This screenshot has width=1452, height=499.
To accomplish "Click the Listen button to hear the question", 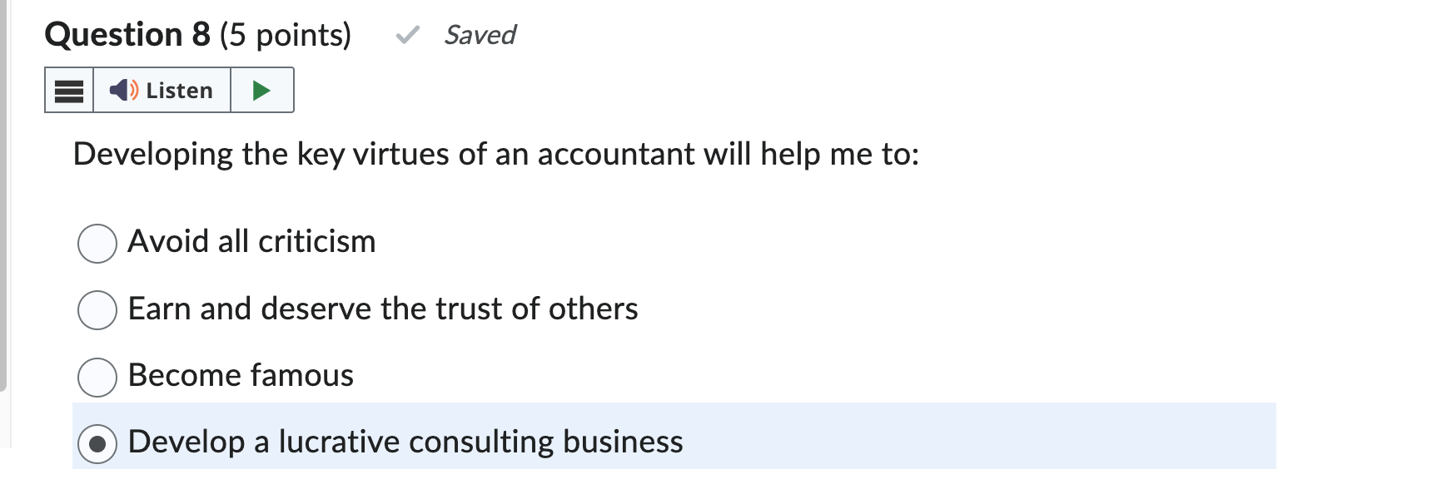I will (x=163, y=90).
